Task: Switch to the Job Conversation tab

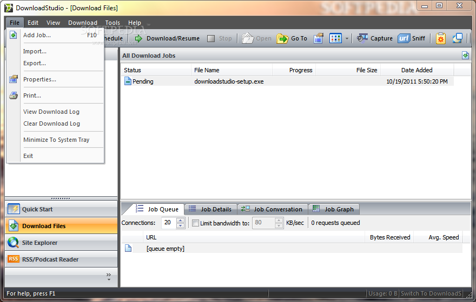Action: [272, 209]
